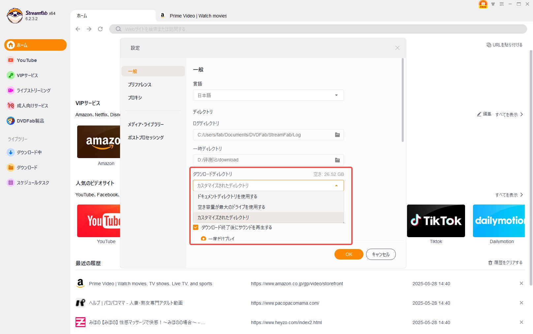This screenshot has height=334, width=533.
Task: Confirm settings with the OK button
Action: [x=349, y=254]
